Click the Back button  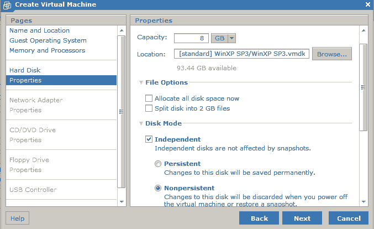[259, 218]
